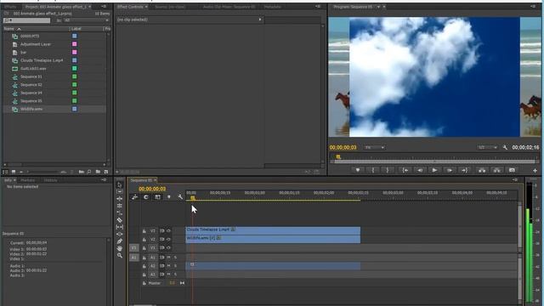Open the Project panel In: All dropdown

(x=87, y=20)
